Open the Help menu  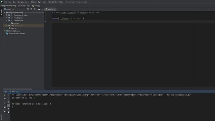(x=61, y=2)
